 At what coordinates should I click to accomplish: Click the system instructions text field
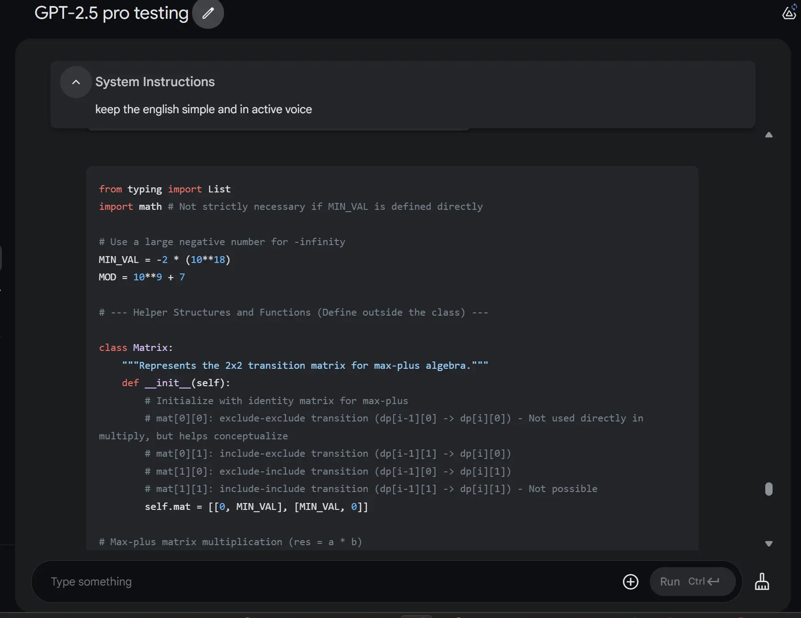[x=203, y=109]
